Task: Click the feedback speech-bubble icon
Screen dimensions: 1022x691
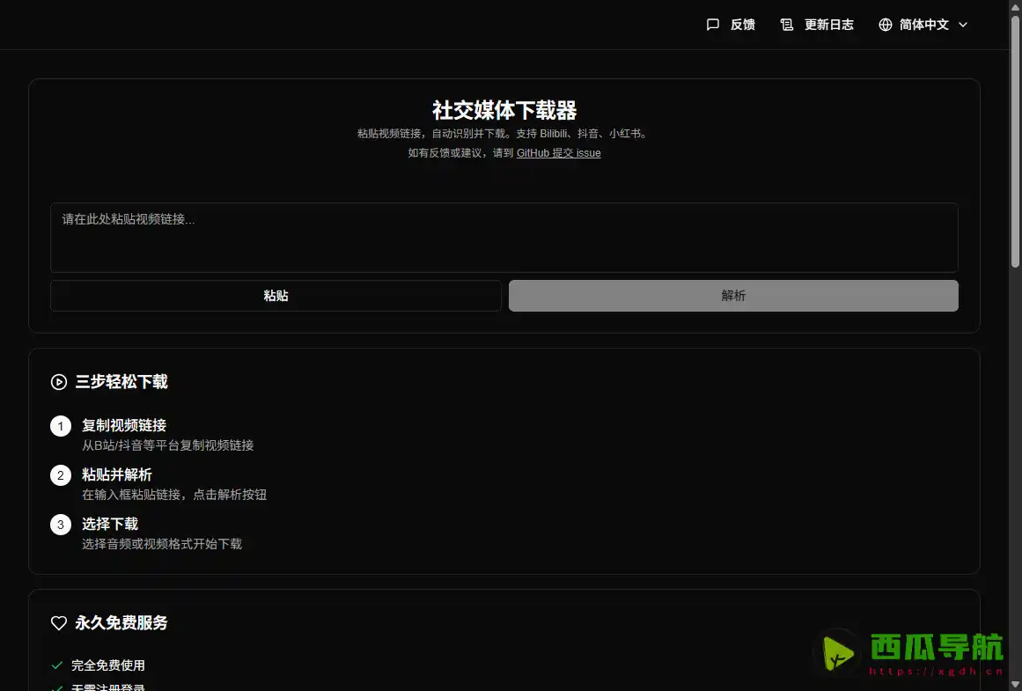Action: (x=713, y=24)
